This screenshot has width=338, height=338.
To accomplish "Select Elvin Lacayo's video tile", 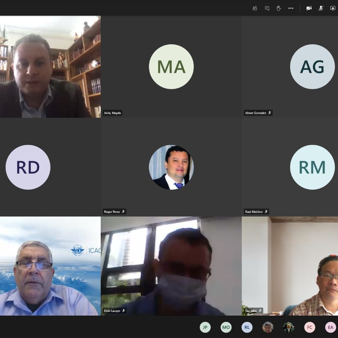I will pos(171,266).
